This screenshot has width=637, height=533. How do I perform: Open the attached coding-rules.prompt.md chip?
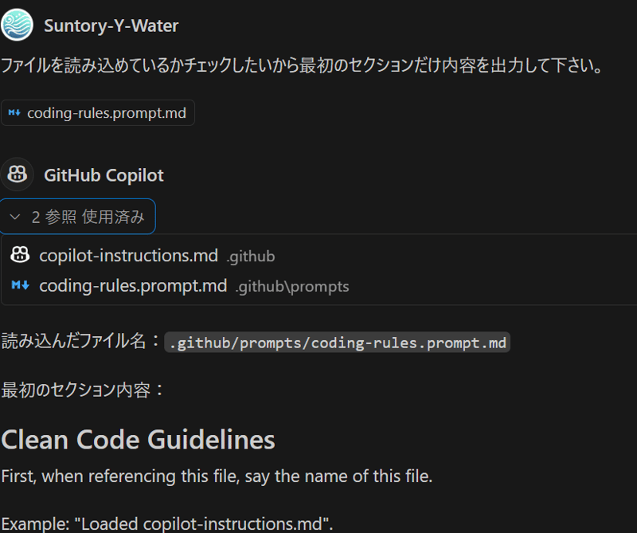(x=106, y=113)
